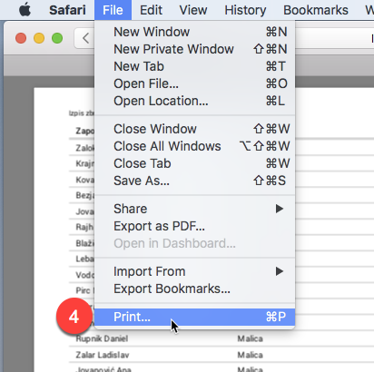Select the "Rupnik Daniel" row text
Viewport: 374px width, 372px height.
coord(102,338)
